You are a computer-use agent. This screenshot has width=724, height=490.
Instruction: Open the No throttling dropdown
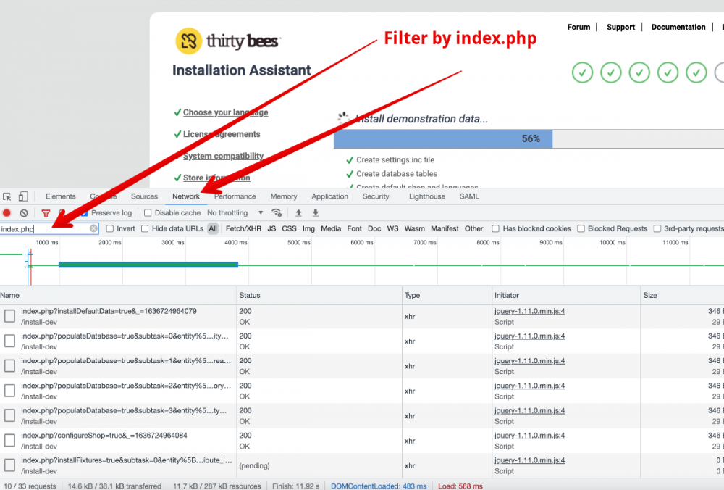coord(235,213)
